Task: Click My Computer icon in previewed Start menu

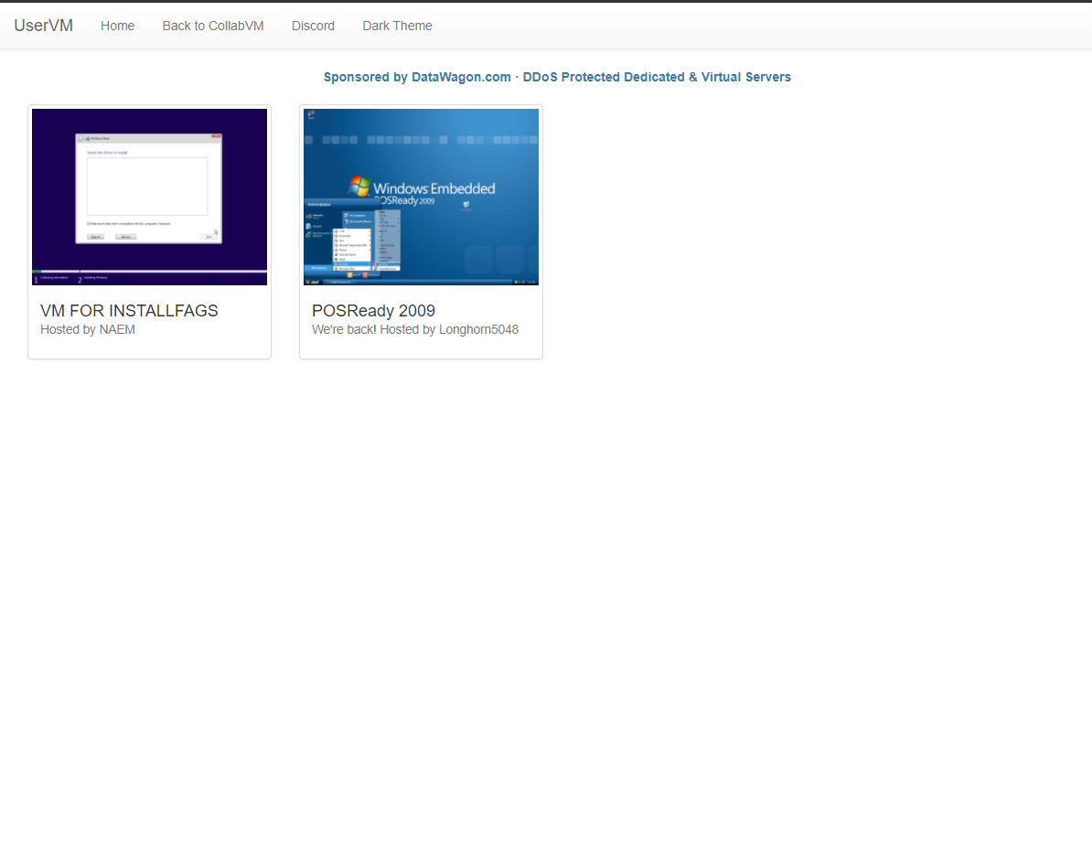Action: [x=347, y=214]
